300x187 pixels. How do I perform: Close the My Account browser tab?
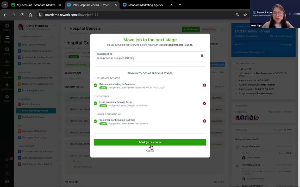(x=60, y=5)
